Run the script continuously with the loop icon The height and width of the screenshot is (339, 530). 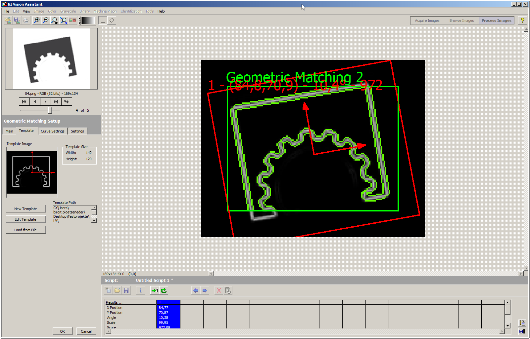164,290
